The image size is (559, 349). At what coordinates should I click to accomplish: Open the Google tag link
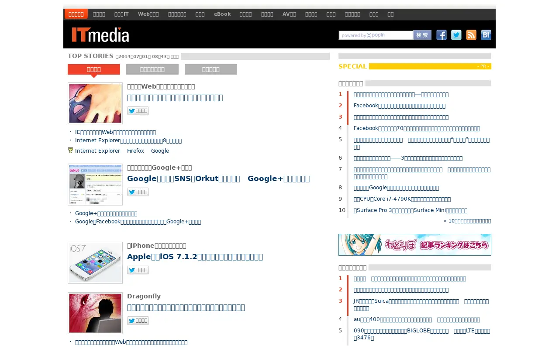click(x=160, y=151)
